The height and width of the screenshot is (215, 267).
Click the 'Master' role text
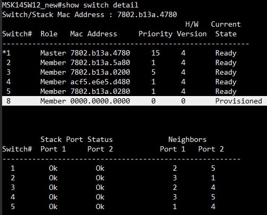53,53
